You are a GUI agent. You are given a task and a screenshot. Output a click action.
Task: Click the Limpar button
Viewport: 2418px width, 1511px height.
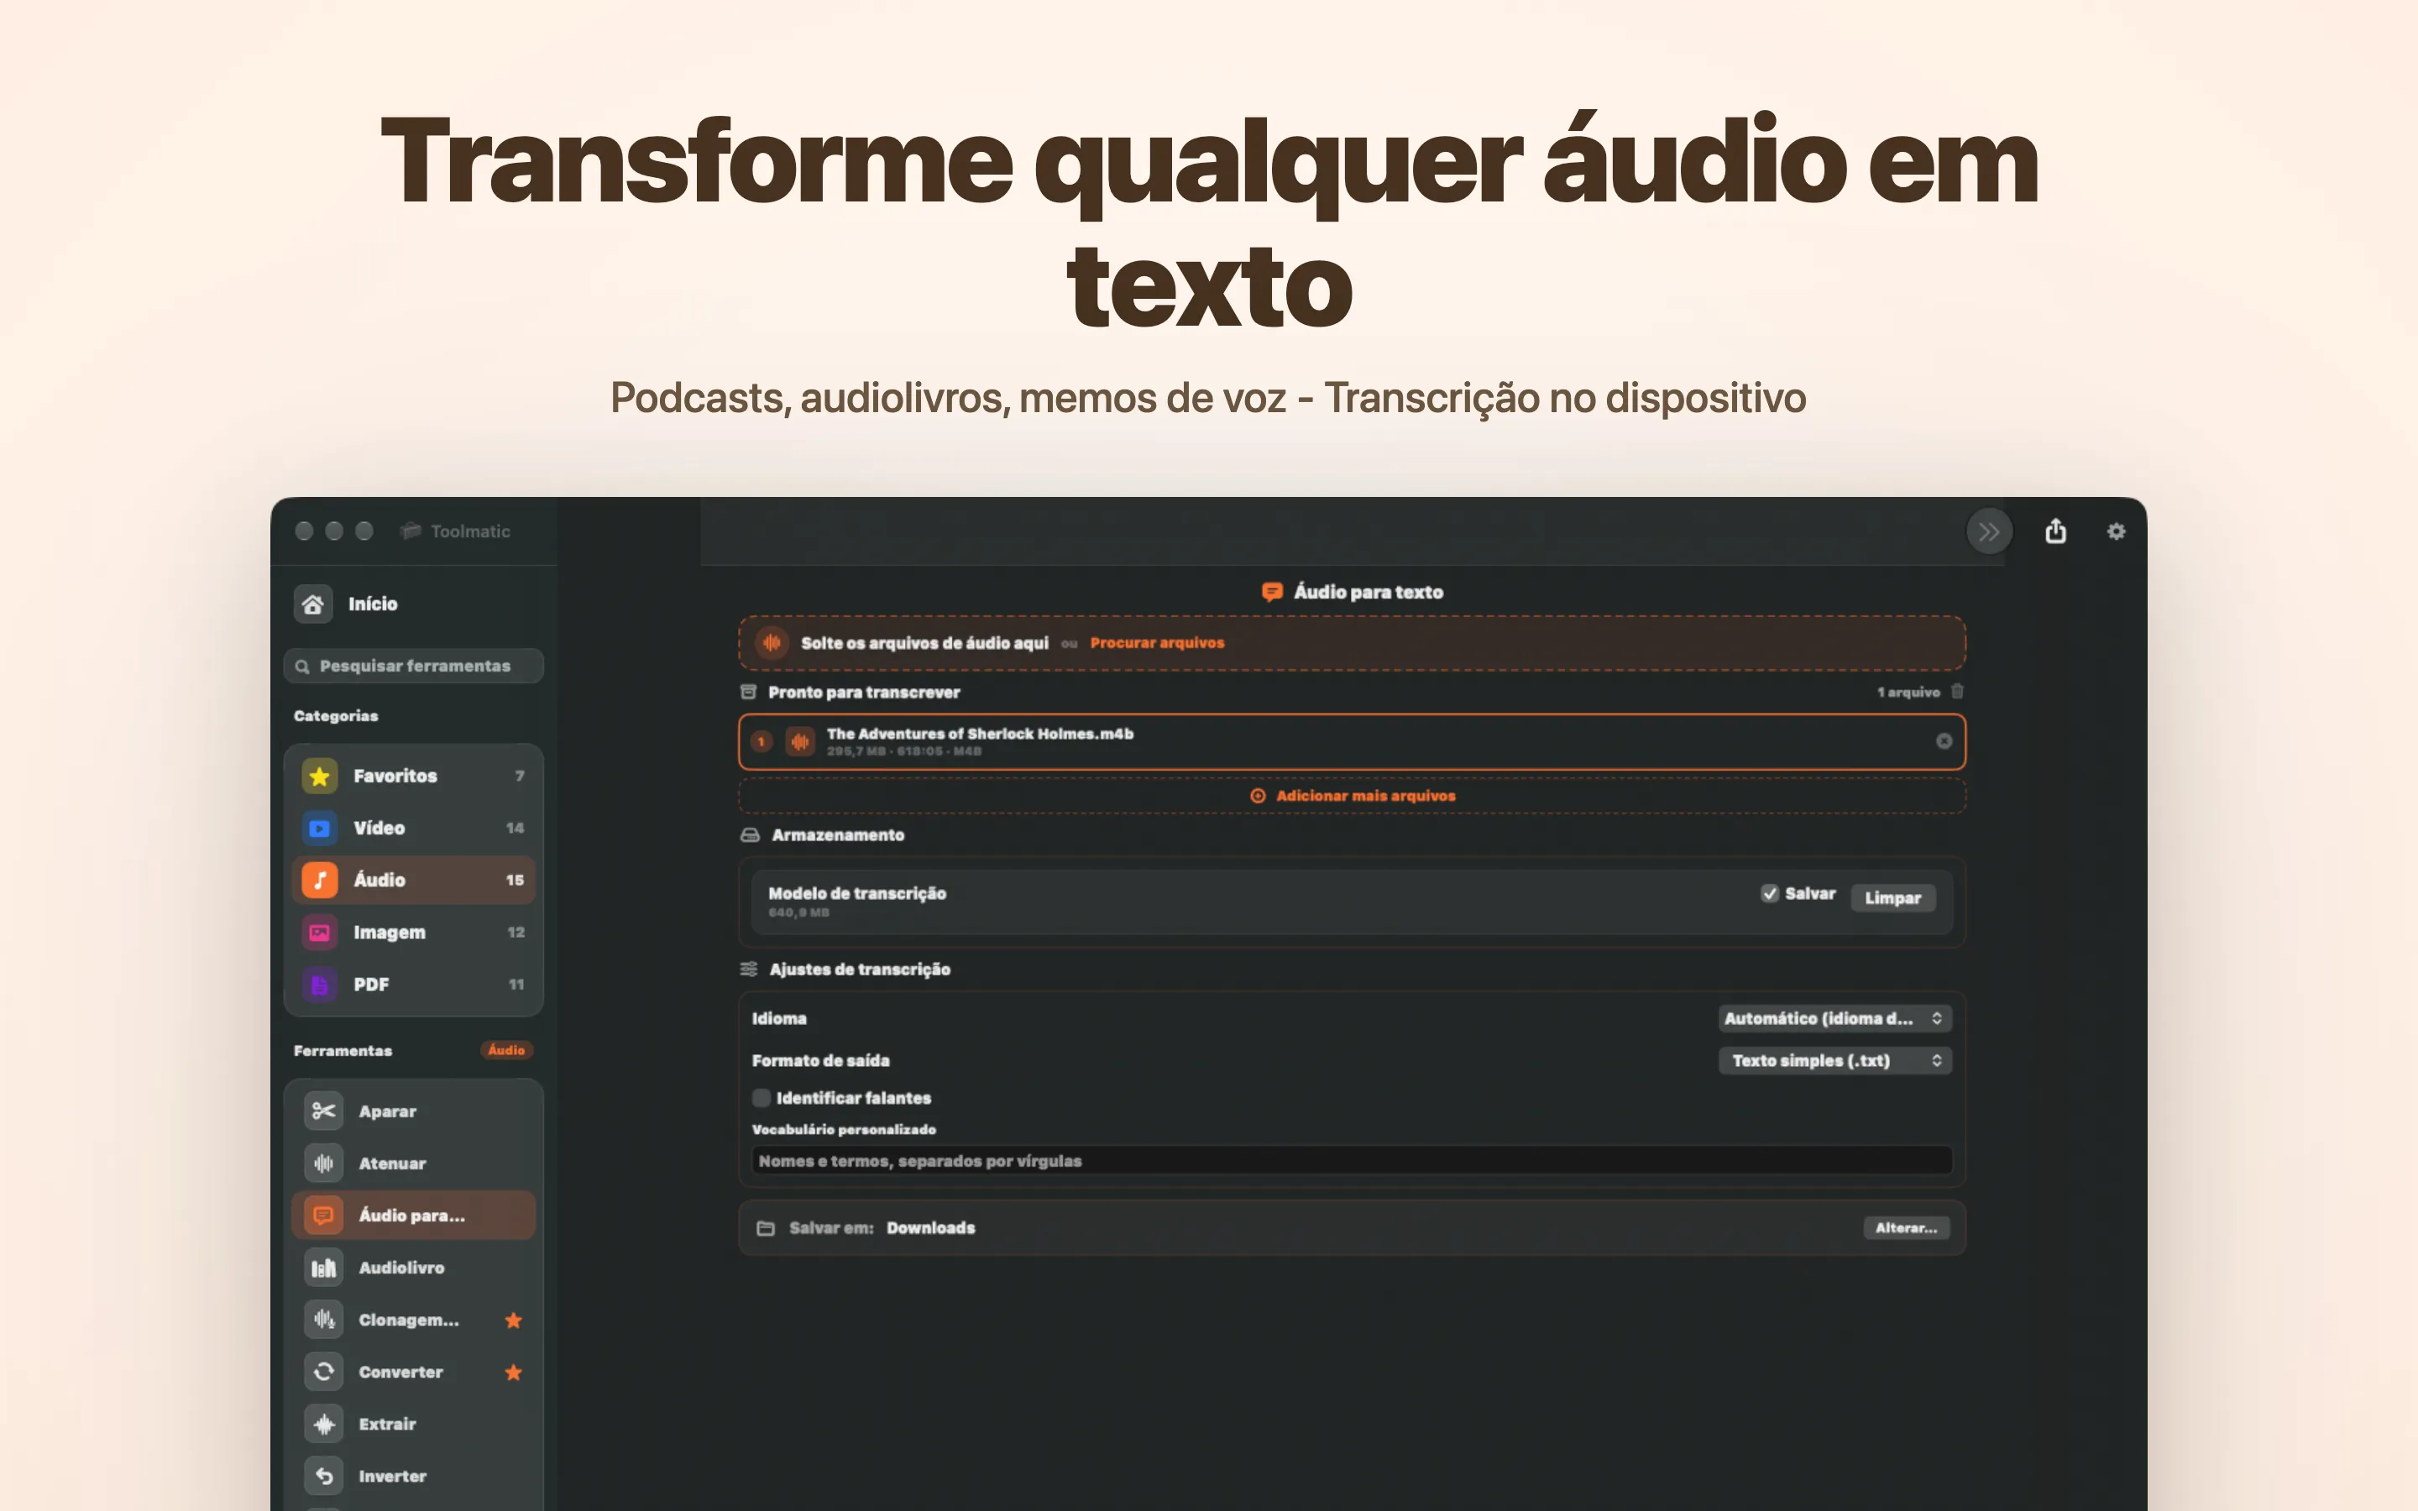pos(1892,897)
